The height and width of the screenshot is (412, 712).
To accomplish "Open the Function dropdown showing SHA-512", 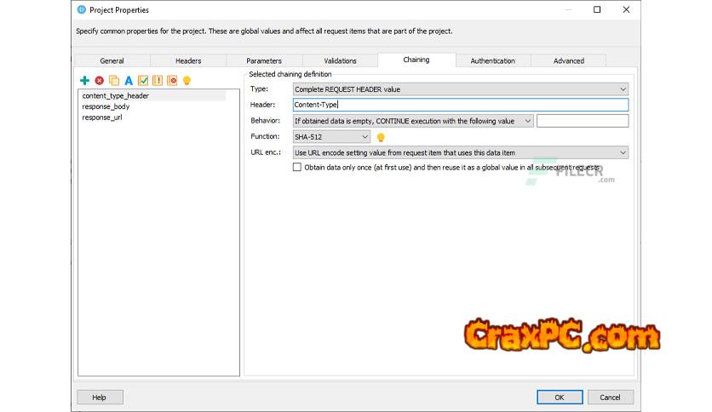I will (x=331, y=136).
